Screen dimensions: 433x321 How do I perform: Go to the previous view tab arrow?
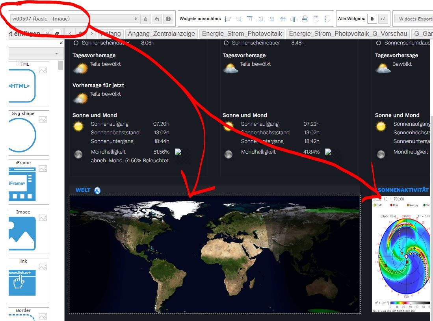pos(70,33)
